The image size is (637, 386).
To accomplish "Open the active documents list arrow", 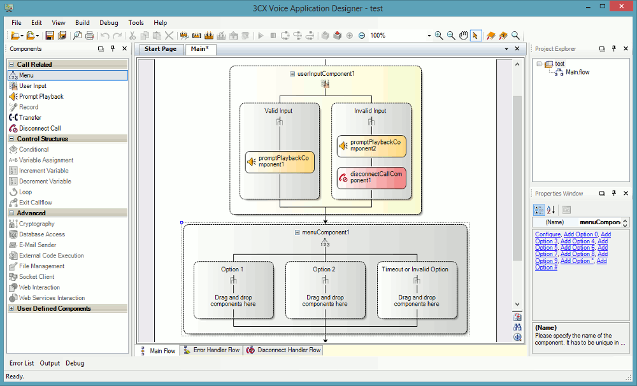I will [506, 49].
